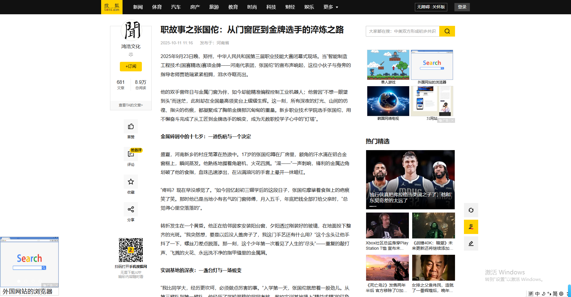Open the 体育 navigation tab
Viewport: 571px width, 297px height.
(x=157, y=7)
